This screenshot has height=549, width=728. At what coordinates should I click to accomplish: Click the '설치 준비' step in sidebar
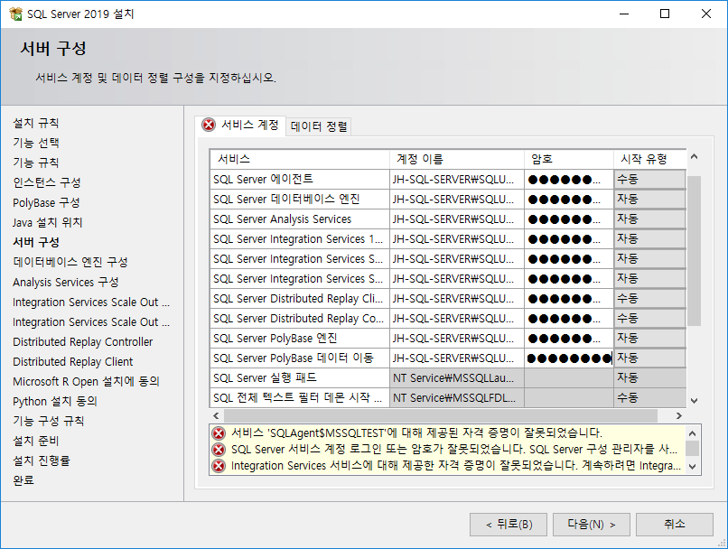pos(36,441)
